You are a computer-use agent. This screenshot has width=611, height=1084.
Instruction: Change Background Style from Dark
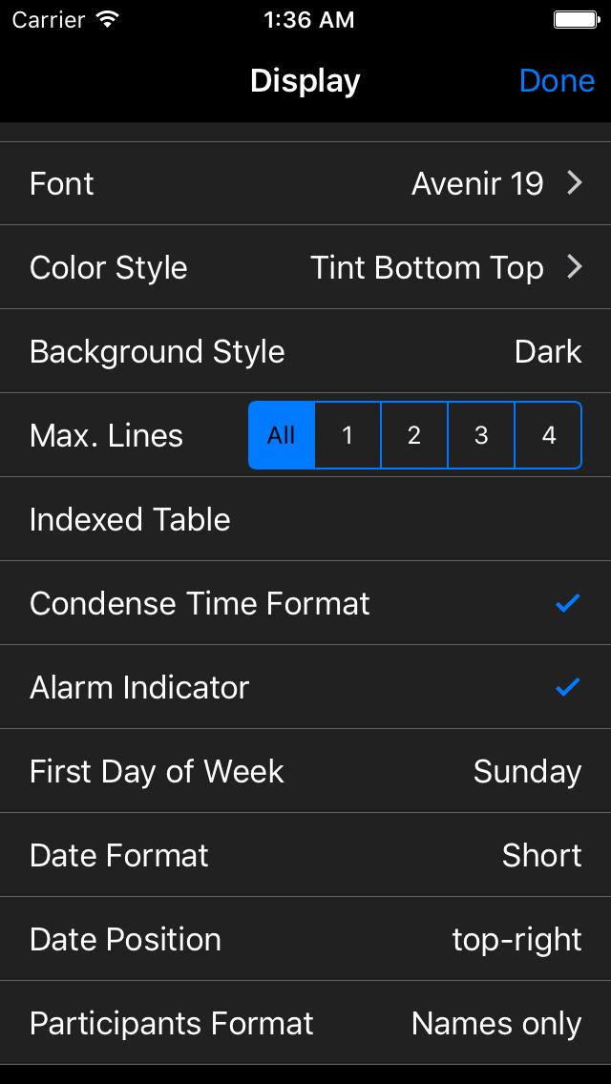coord(547,351)
